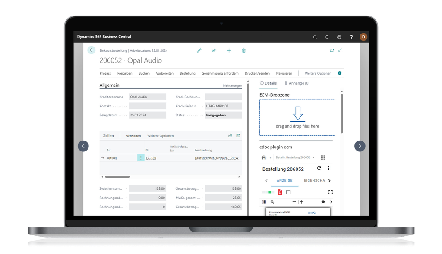Open the Bestellung menu
442x254 pixels.
(187, 73)
